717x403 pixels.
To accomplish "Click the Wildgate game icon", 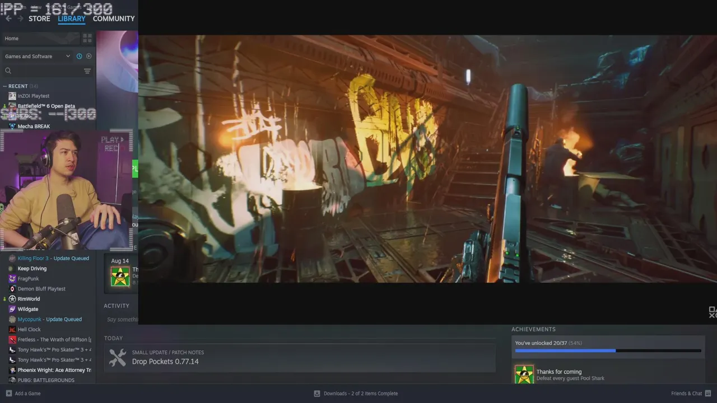I will (12, 309).
